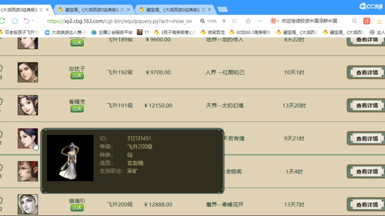This screenshot has width=385, height=216.
Task: Click the 法满 badge under 猎魂引
Action: (77, 208)
